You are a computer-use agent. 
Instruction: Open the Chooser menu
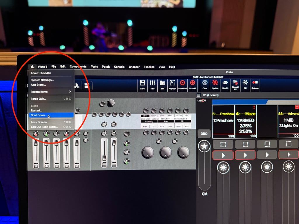pos(134,67)
